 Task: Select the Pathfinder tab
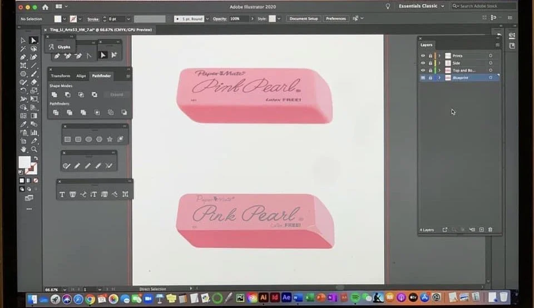(101, 76)
